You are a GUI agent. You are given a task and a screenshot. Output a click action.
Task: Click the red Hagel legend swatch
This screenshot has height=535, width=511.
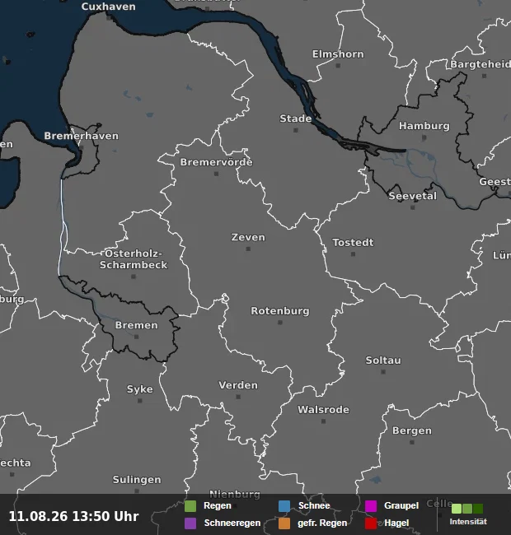click(371, 523)
